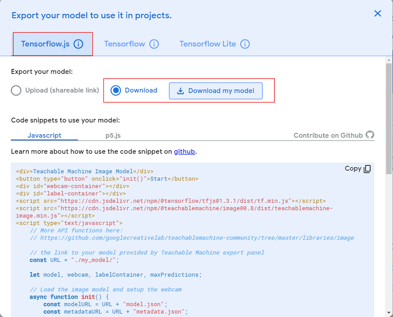Viewport: 393px width, 317px height.
Task: Click the webcam-container div code line
Action: (x=73, y=186)
